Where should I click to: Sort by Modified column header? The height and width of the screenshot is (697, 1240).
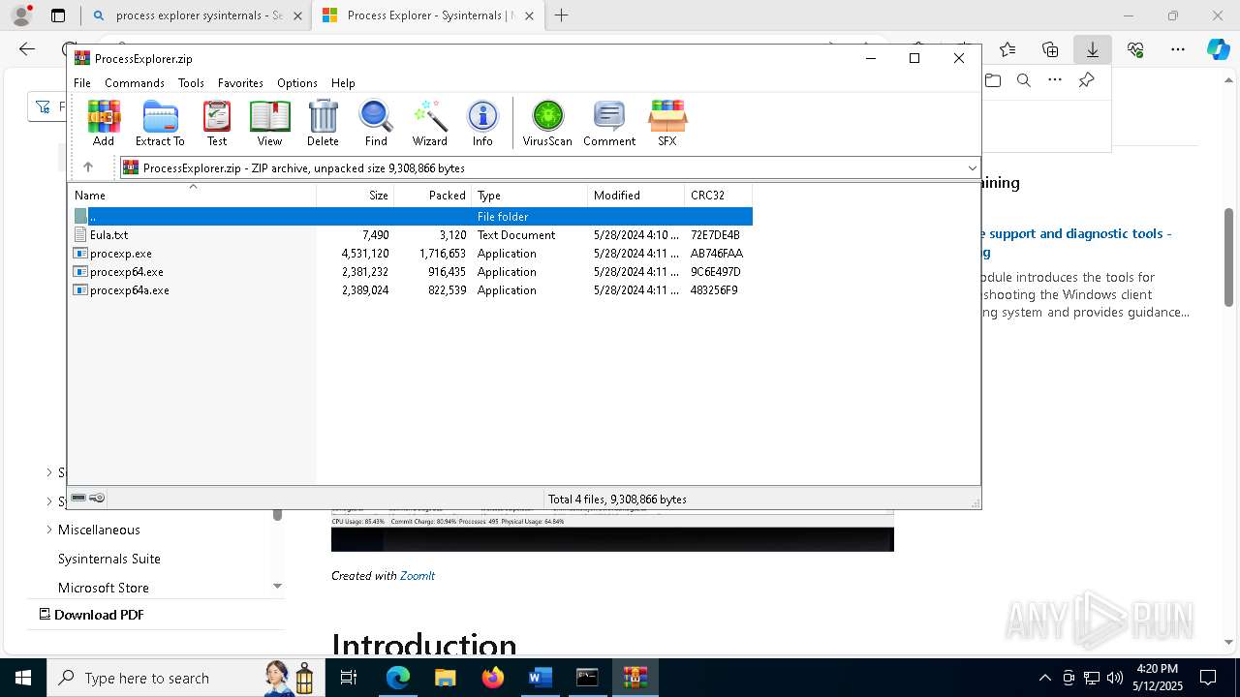coord(635,196)
